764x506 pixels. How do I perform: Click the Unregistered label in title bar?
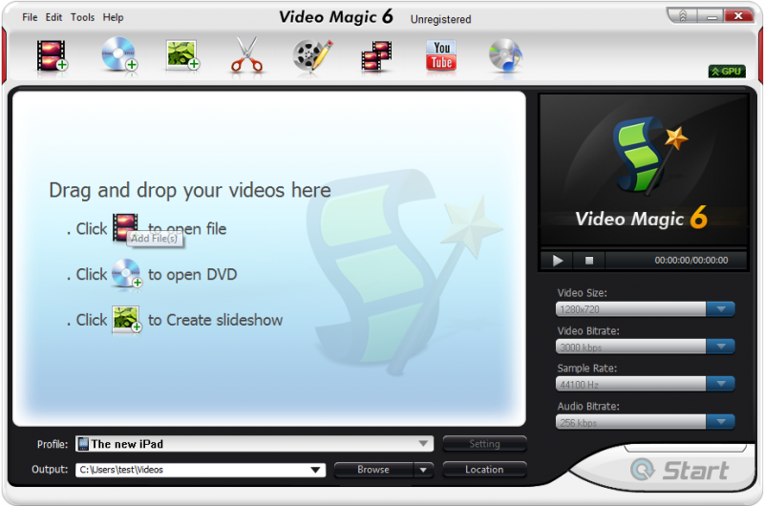[x=440, y=19]
